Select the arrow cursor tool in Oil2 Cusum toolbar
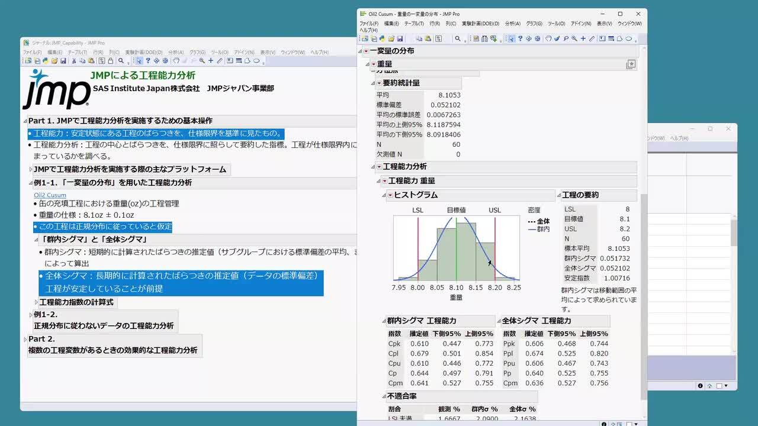 511,38
